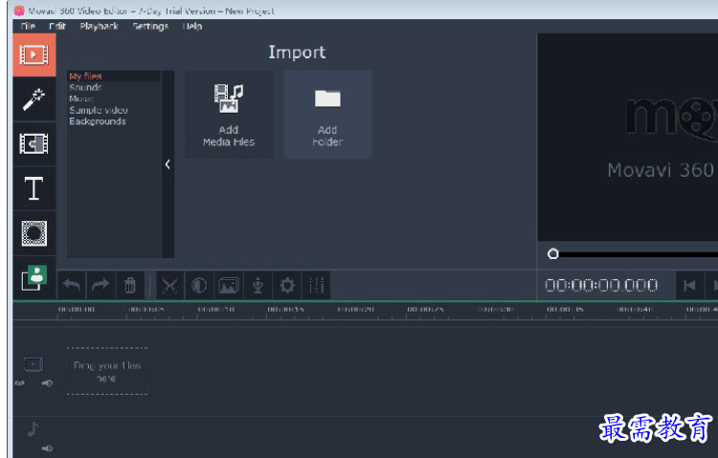
Task: Open the File menu
Action: (28, 26)
